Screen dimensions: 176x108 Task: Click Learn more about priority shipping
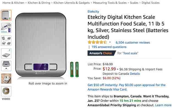pos(163,105)
